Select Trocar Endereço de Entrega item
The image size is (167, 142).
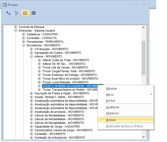pyautogui.click(x=70, y=75)
